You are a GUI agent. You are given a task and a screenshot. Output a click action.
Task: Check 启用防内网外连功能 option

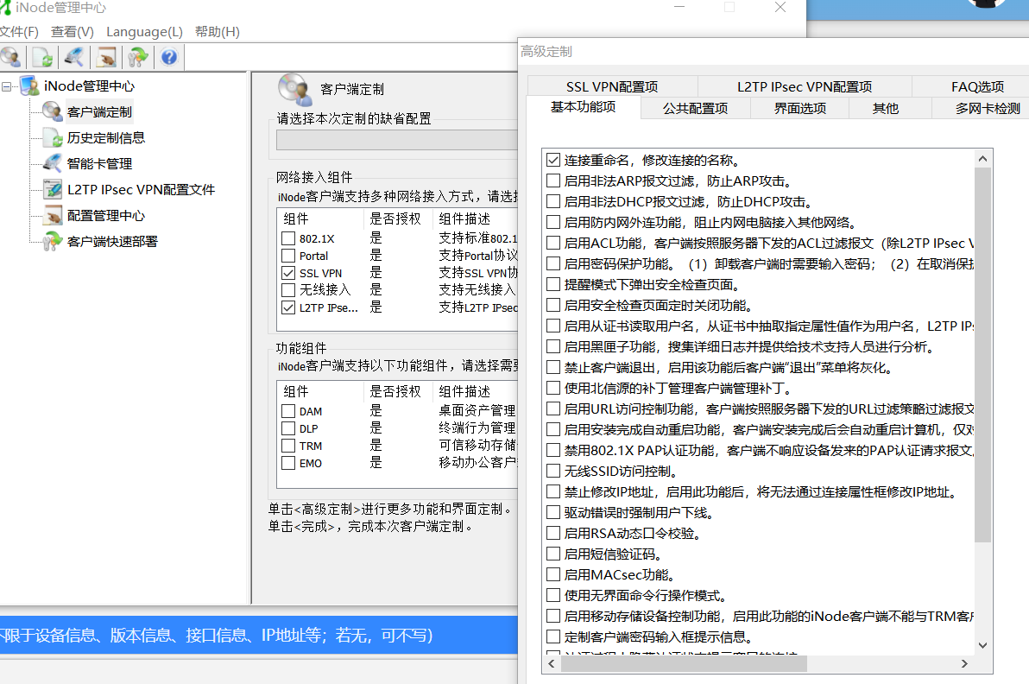click(553, 222)
